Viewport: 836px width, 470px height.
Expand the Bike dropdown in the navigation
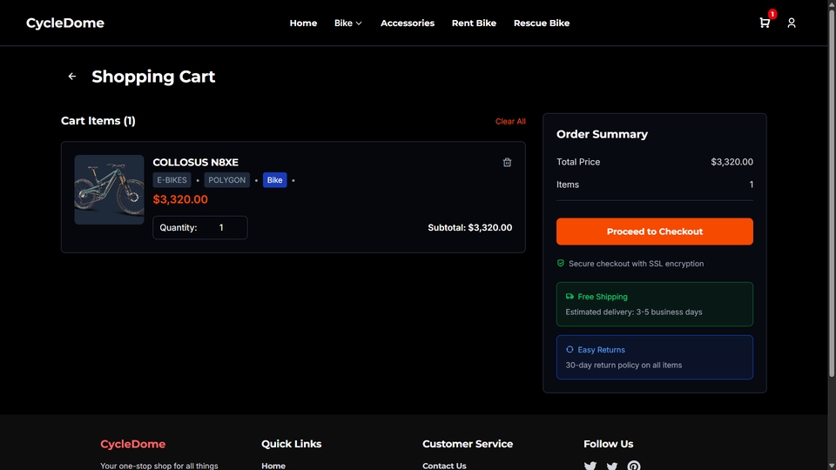point(347,23)
